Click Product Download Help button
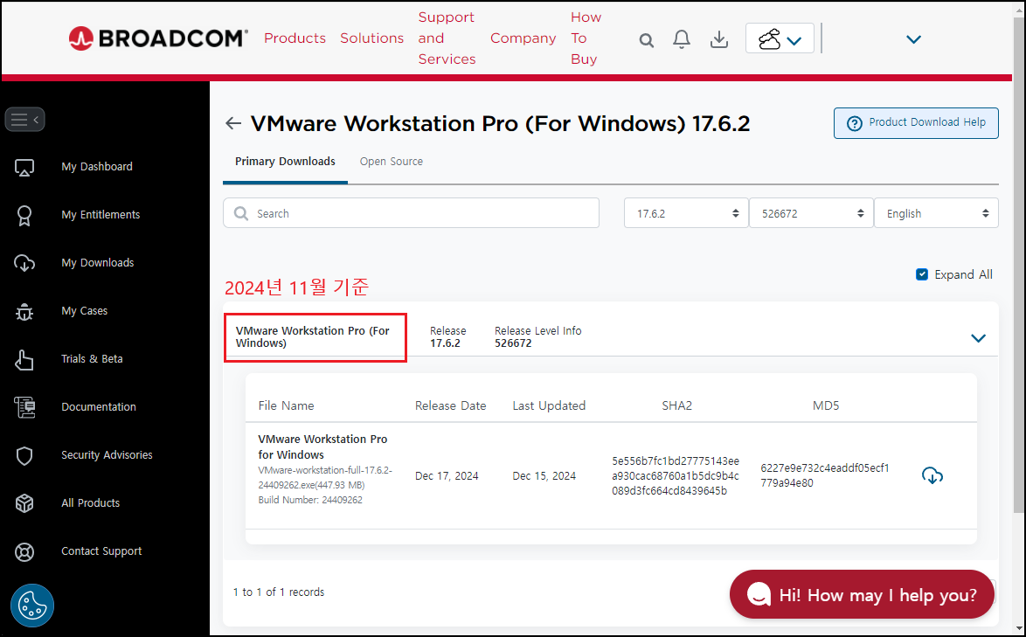 coord(916,123)
